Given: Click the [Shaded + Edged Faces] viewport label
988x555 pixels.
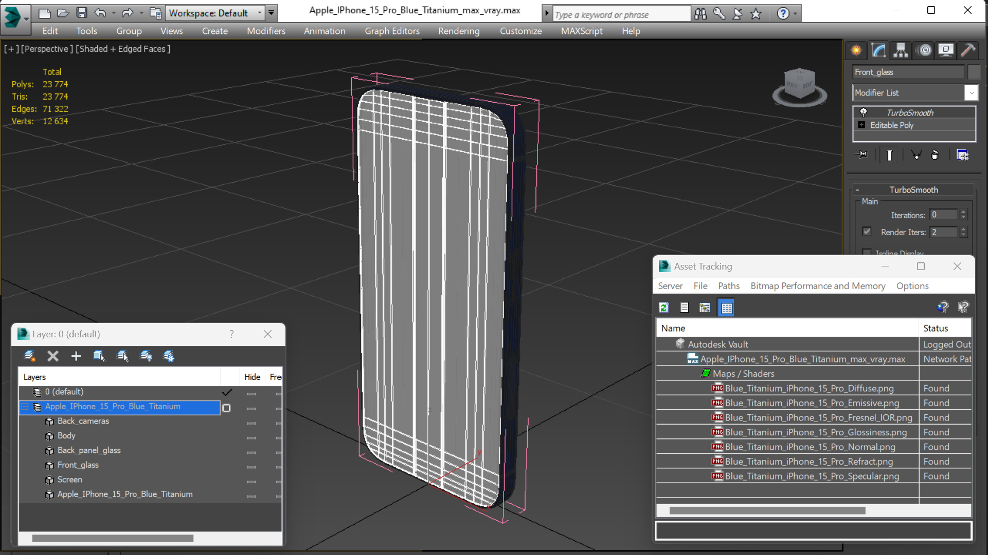Looking at the screenshot, I should 123,49.
